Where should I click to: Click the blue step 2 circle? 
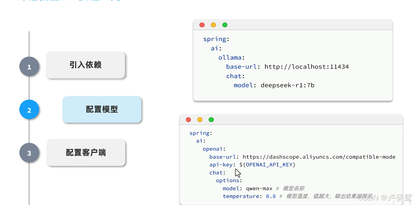[x=29, y=110]
